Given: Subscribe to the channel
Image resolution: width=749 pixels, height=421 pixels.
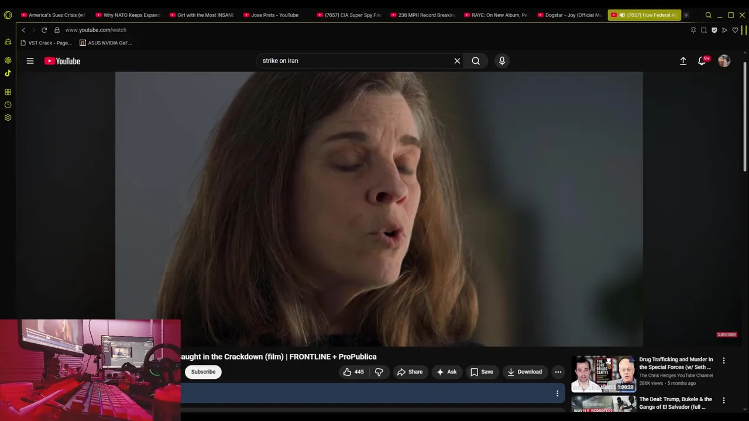Looking at the screenshot, I should coord(203,372).
